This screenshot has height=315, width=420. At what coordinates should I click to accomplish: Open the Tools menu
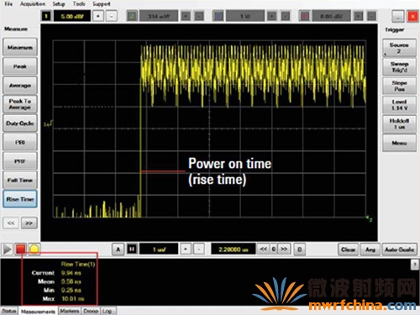pyautogui.click(x=79, y=4)
